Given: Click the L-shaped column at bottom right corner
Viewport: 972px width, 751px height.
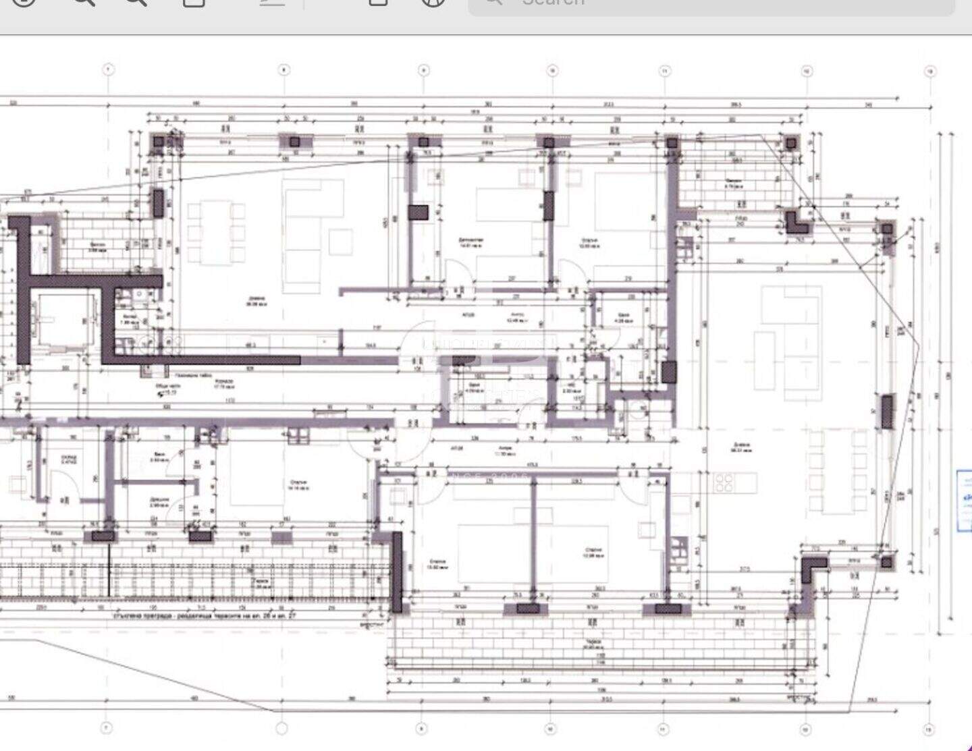Looking at the screenshot, I should click(812, 570).
